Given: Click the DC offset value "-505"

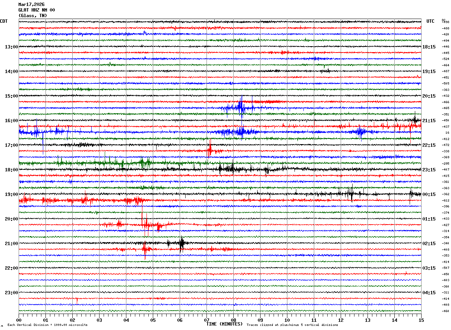Looking at the screenshot, I should (x=445, y=83).
